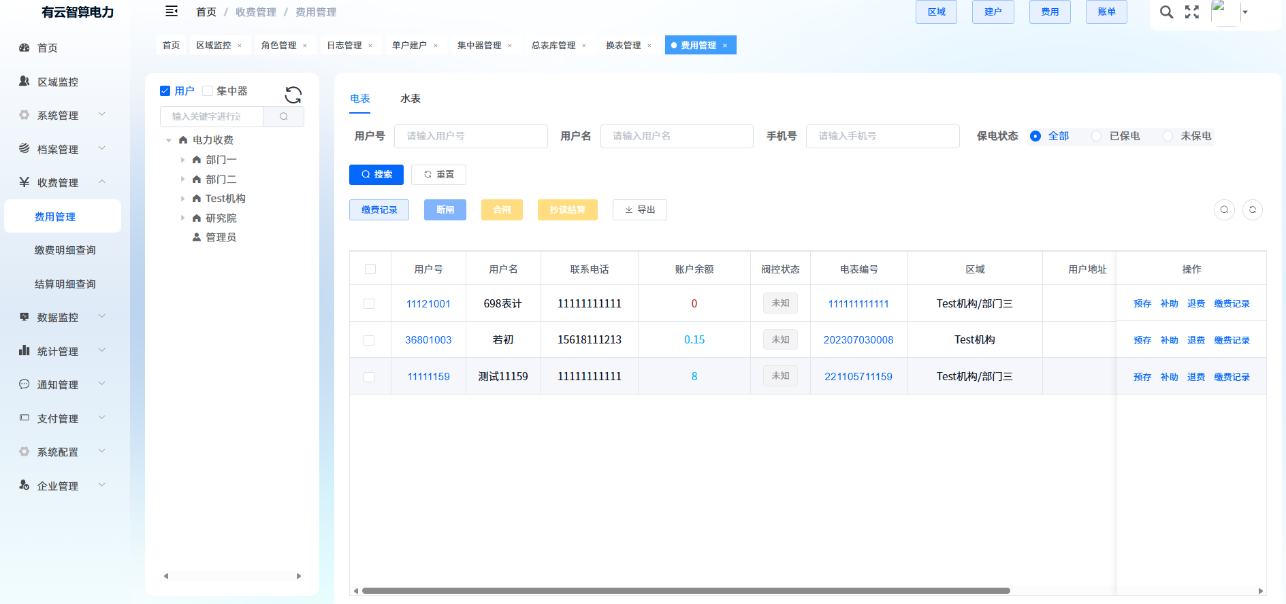Tick the checkbox for user 36801003
The image size is (1286, 604).
click(369, 340)
